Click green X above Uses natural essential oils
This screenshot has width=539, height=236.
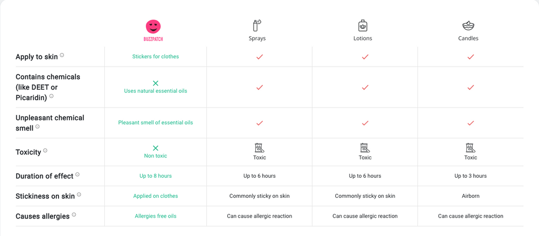[x=155, y=83]
